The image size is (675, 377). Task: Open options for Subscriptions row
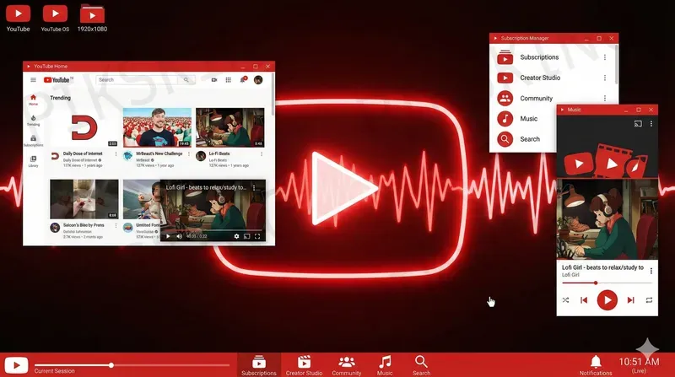tap(605, 57)
